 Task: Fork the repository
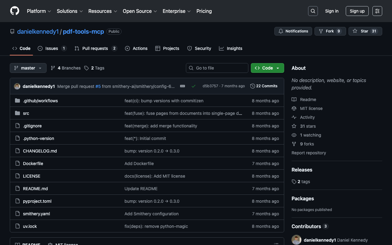(x=330, y=31)
